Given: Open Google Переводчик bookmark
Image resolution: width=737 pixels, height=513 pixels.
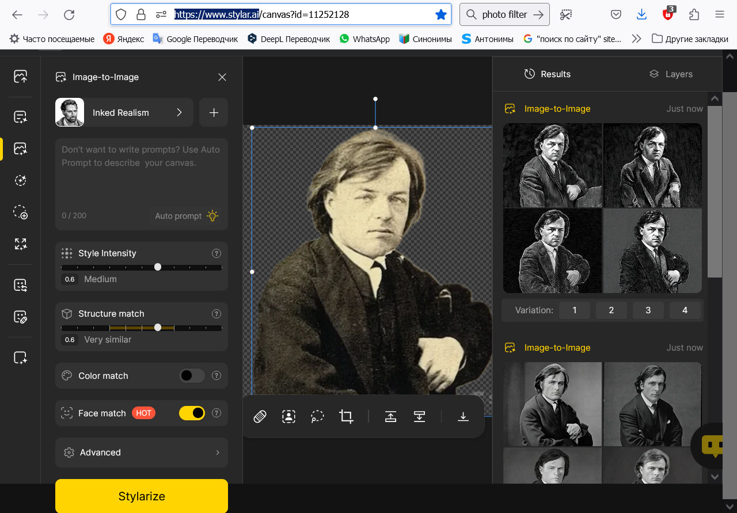Looking at the screenshot, I should pyautogui.click(x=195, y=39).
